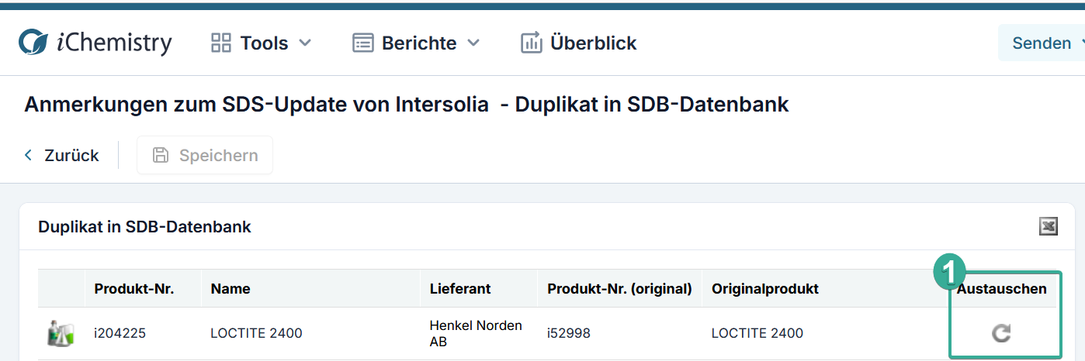The width and height of the screenshot is (1085, 361).
Task: Click the Überblick chart icon
Action: click(531, 43)
